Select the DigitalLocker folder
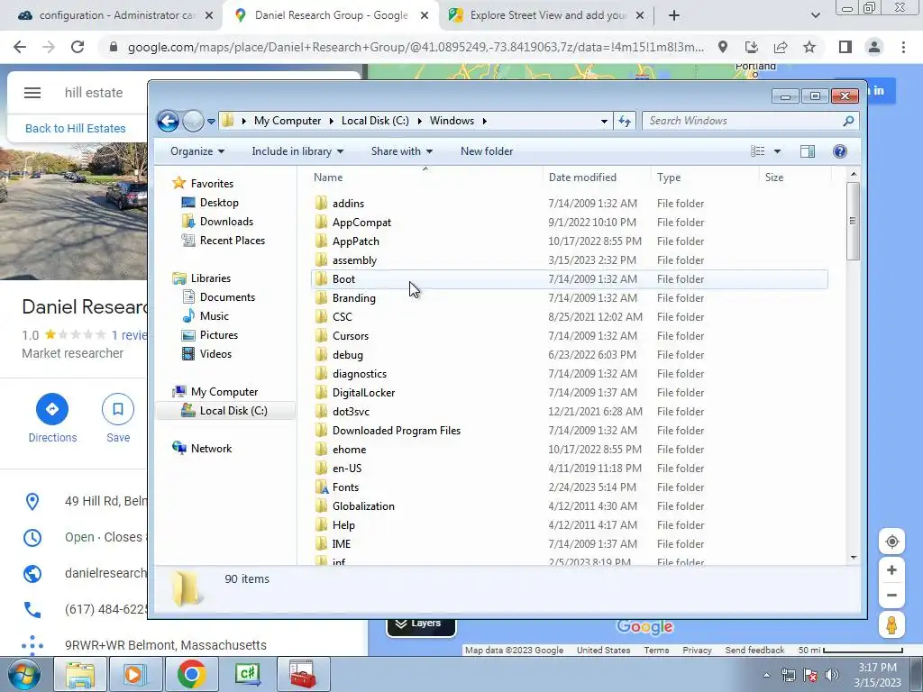 363,393
